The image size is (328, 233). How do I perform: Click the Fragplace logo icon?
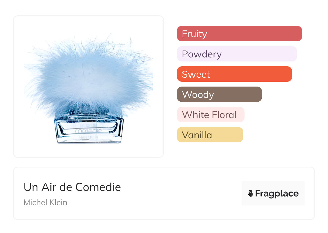pyautogui.click(x=251, y=193)
